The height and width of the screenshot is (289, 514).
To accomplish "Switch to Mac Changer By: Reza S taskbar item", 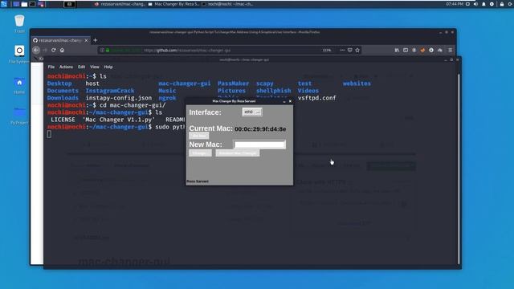I will coord(173,4).
